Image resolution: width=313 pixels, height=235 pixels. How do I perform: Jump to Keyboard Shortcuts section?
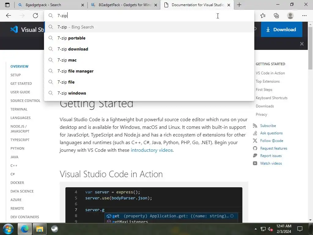[x=271, y=98]
